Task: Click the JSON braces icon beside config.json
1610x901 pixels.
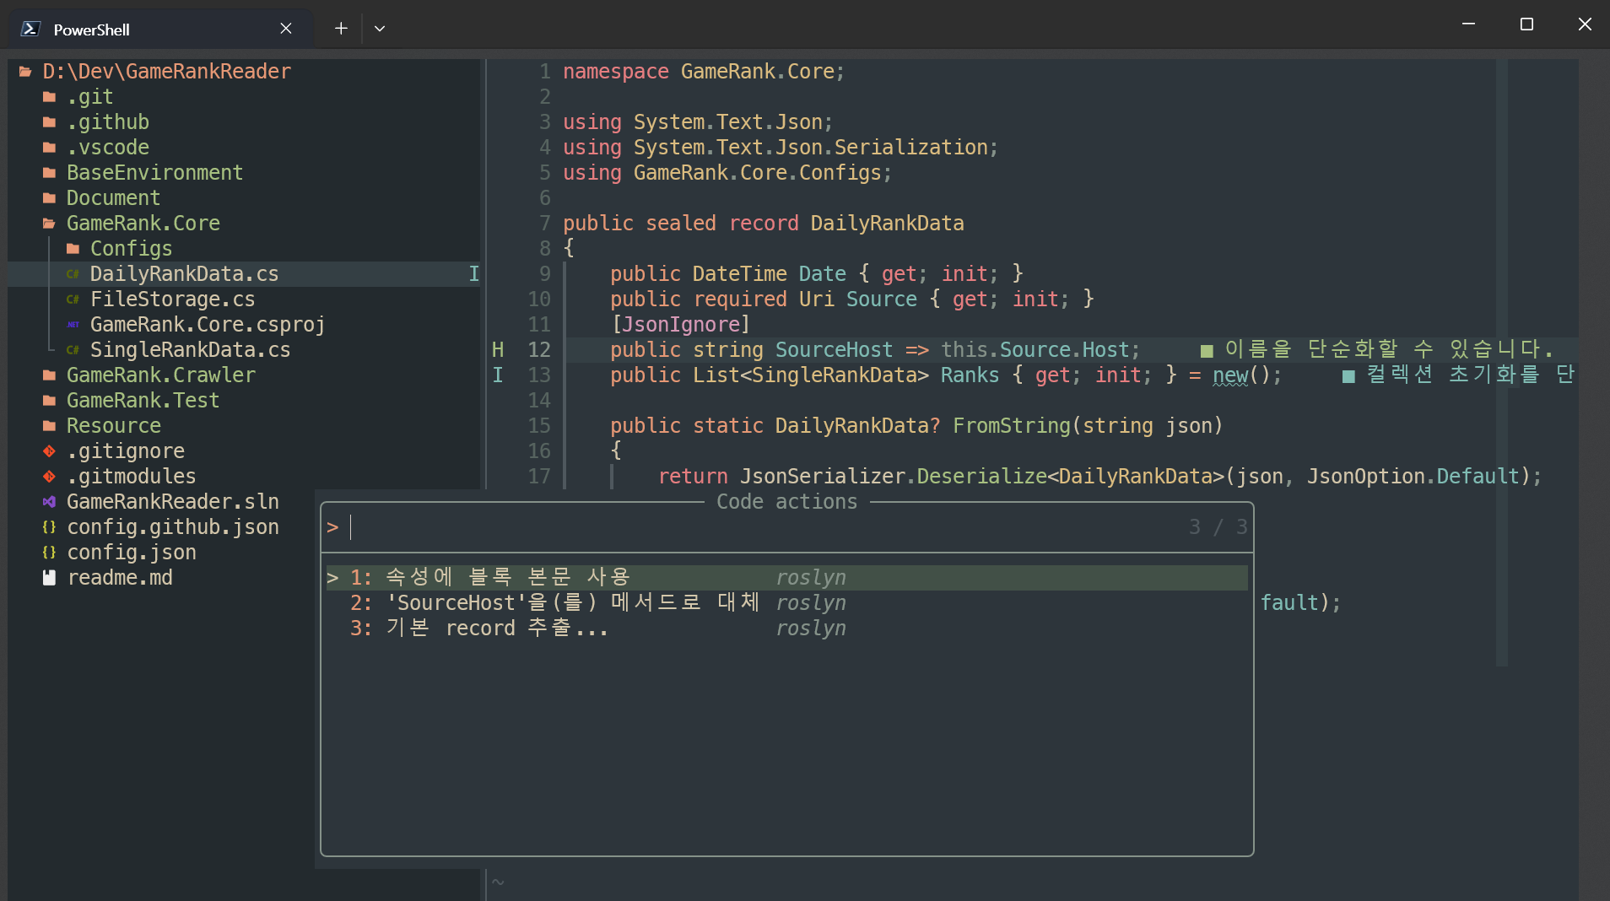Action: pyautogui.click(x=49, y=553)
